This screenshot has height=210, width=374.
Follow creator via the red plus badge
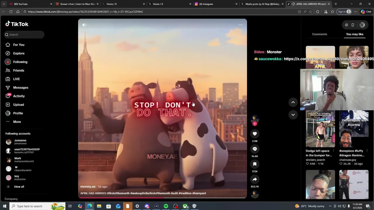pyautogui.click(x=255, y=124)
